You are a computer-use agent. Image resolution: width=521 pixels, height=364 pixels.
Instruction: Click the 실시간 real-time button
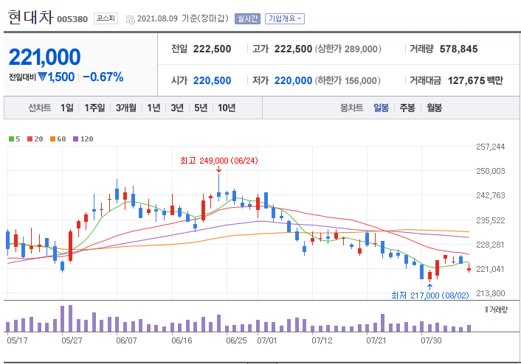pyautogui.click(x=247, y=18)
